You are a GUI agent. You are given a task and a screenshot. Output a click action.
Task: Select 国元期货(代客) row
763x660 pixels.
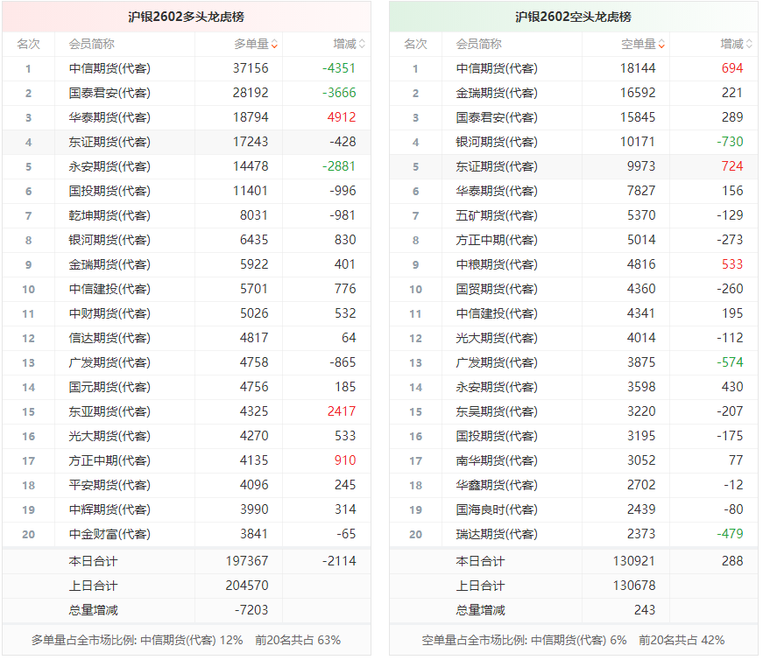(x=187, y=387)
